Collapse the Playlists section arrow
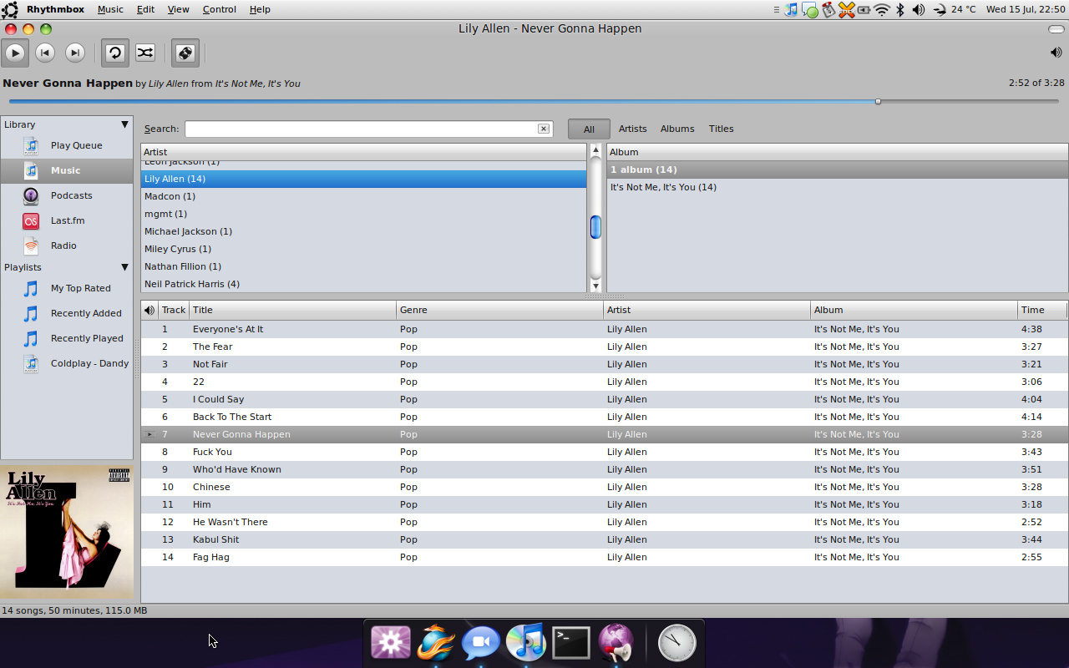Screen dimensions: 1069x668 point(124,267)
